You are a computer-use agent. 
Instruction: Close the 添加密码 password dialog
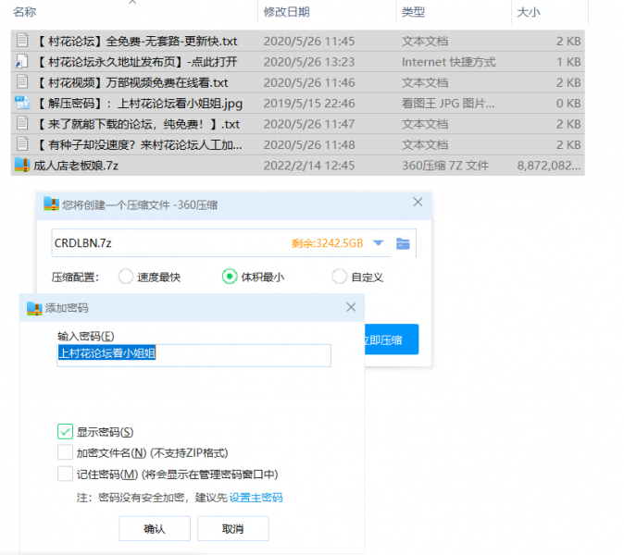[350, 307]
